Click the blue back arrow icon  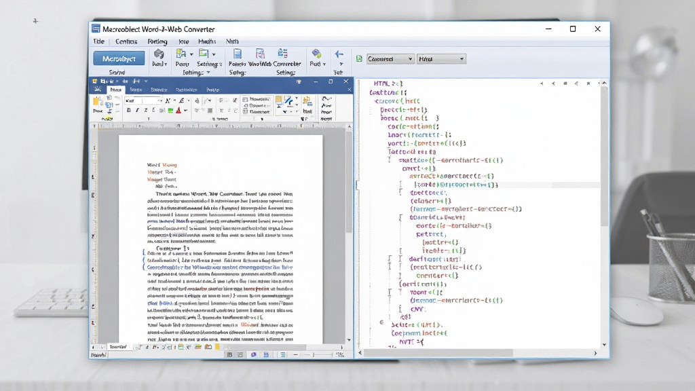tap(339, 54)
